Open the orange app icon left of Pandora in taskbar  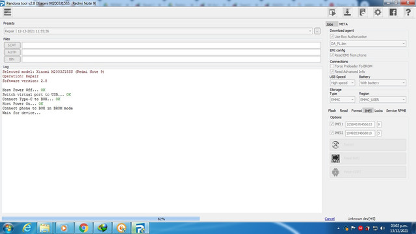pos(122,228)
